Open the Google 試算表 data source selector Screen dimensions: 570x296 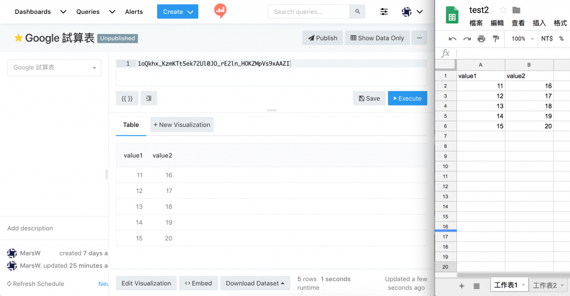point(54,67)
